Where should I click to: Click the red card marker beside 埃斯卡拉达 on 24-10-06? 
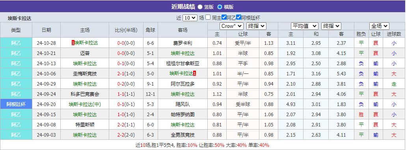(194, 74)
